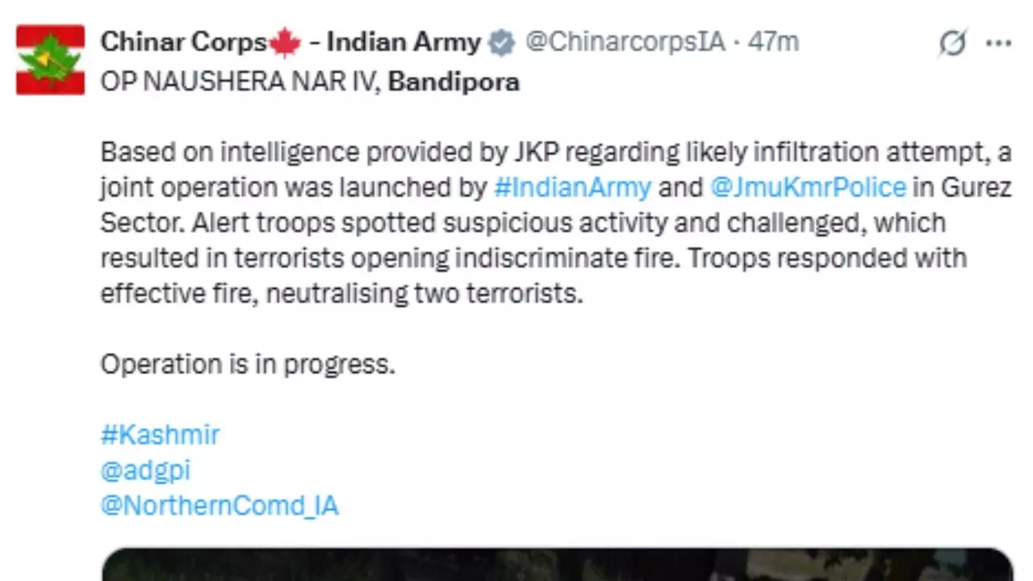Click the phrase "neutralising two terrorists"

[x=423, y=294]
